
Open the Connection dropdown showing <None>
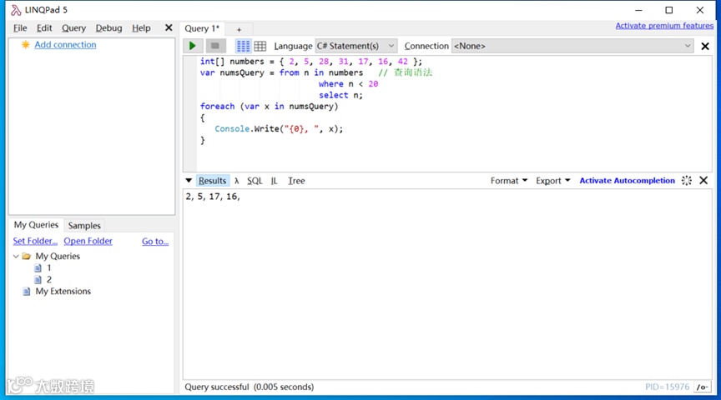pos(572,46)
